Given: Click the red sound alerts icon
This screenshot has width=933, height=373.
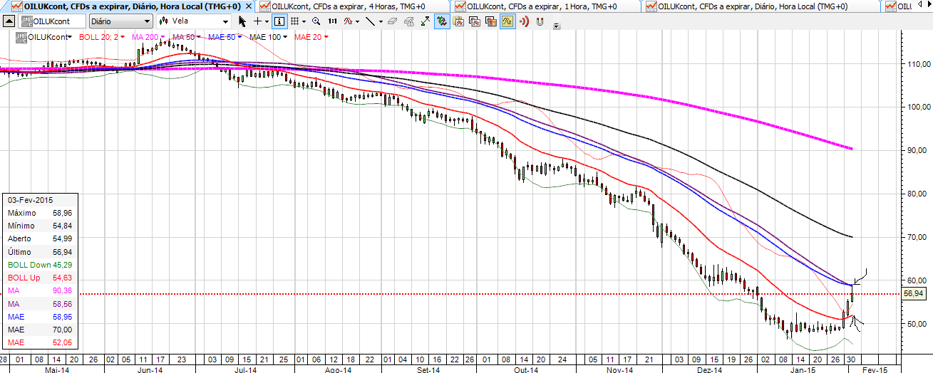Looking at the screenshot, I should pos(523,21).
